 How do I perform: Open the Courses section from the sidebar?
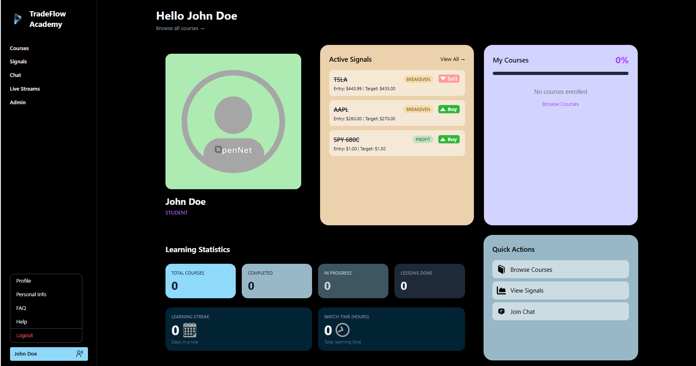pos(19,48)
